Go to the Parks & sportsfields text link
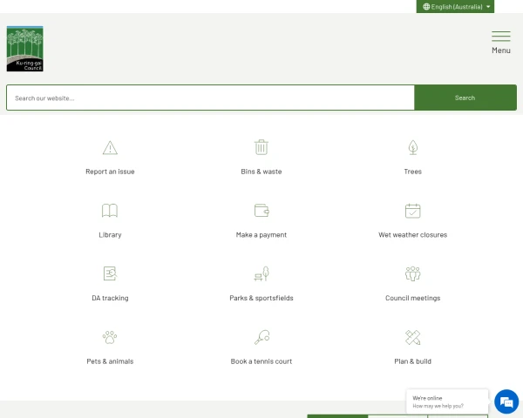 [261, 298]
